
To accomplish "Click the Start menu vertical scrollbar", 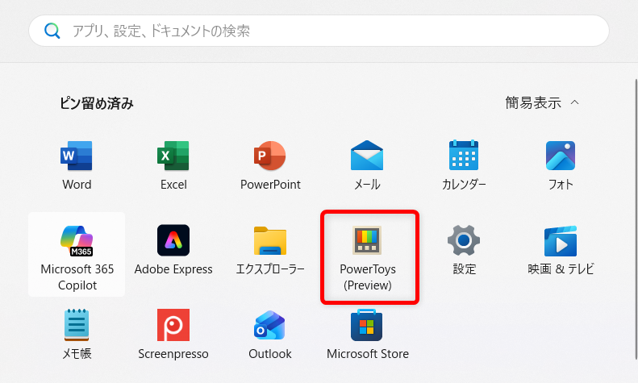I will pos(636,219).
